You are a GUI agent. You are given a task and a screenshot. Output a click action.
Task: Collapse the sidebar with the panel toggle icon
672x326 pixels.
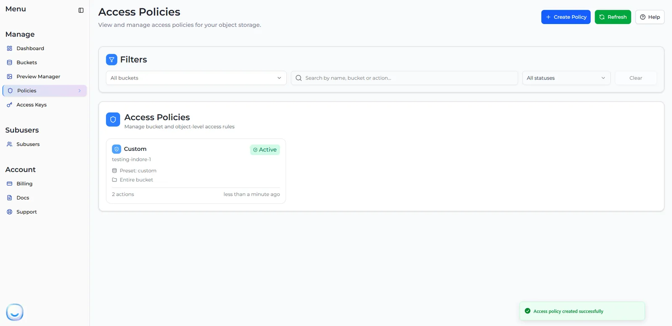81,10
